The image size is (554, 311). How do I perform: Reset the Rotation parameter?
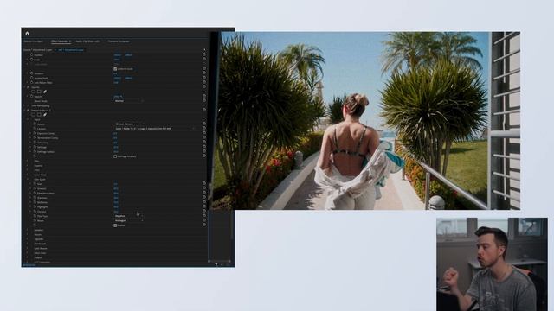pos(204,73)
